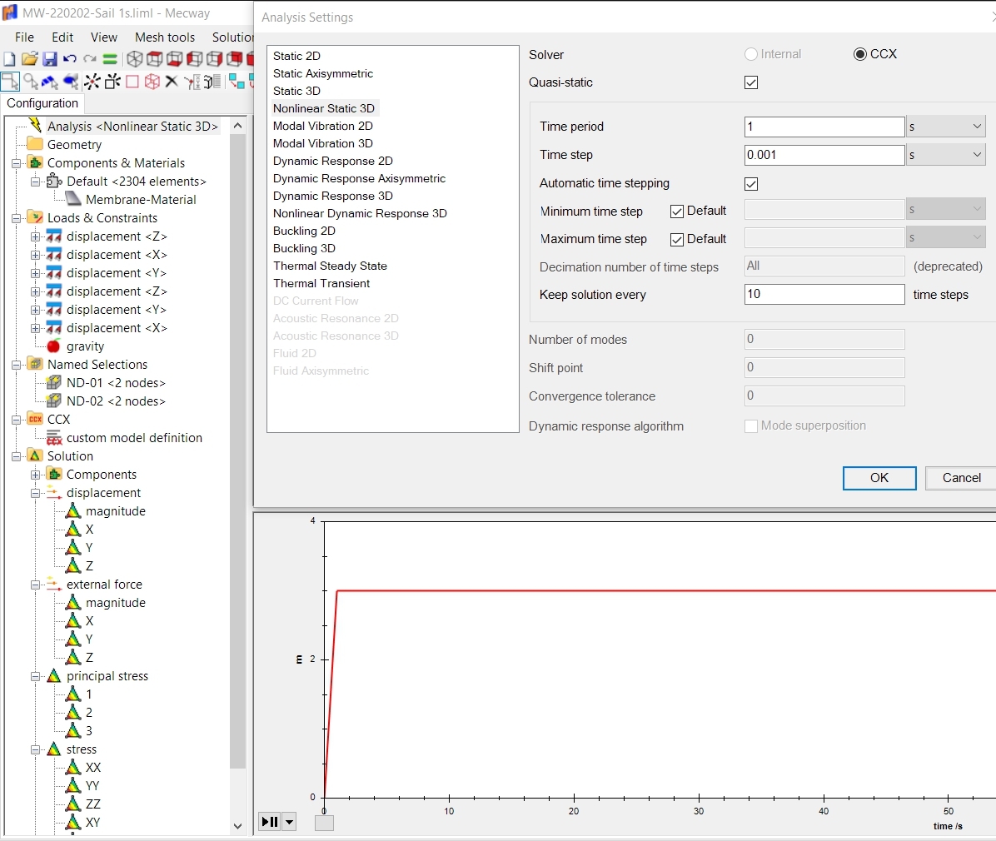The image size is (996, 841).
Task: Click the black X delete icon
Action: 172,82
